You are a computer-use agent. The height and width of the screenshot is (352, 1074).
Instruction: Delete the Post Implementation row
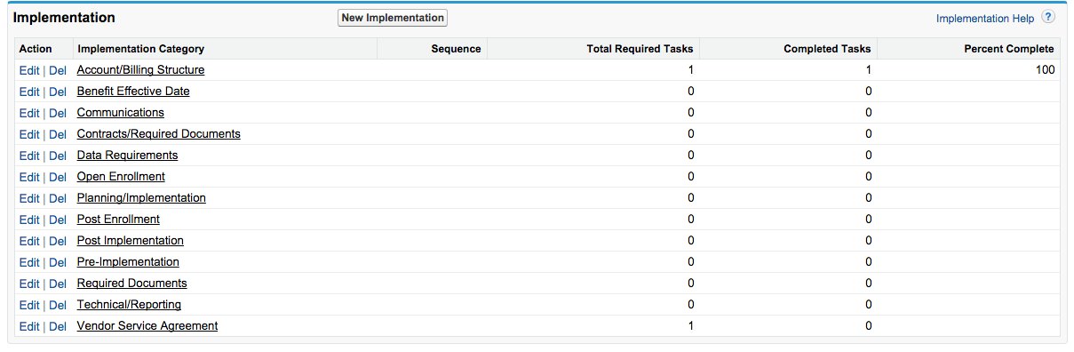pyautogui.click(x=57, y=241)
